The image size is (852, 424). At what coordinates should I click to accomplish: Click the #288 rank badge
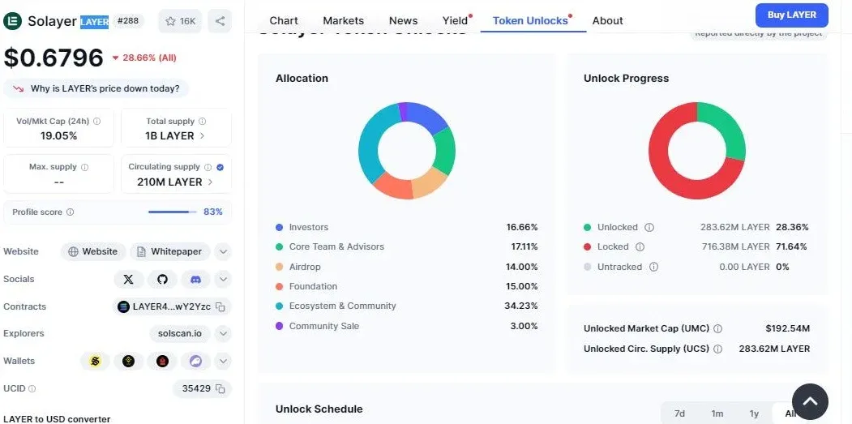pos(128,20)
